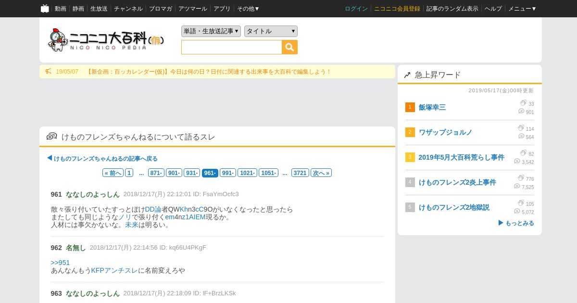The width and height of the screenshot is (577, 303).
Task: Go to previous page « 前へ
Action: click(113, 173)
